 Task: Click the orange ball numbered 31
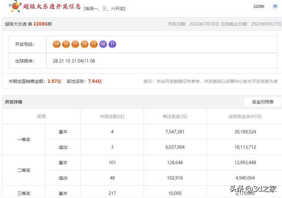point(94,44)
